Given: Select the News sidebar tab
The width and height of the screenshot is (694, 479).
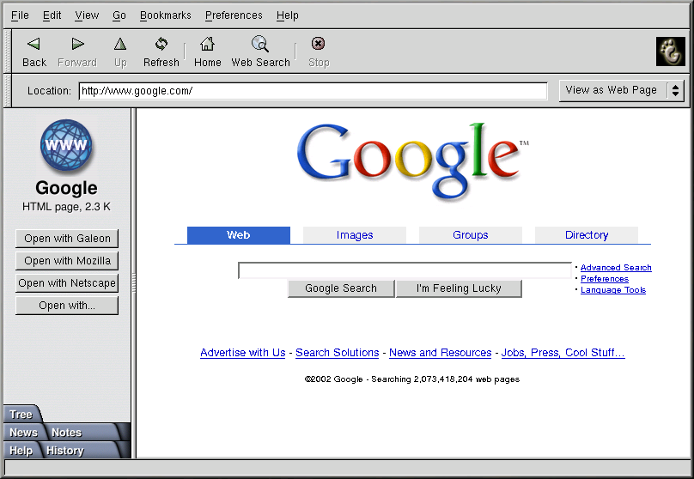Looking at the screenshot, I should coord(23,433).
